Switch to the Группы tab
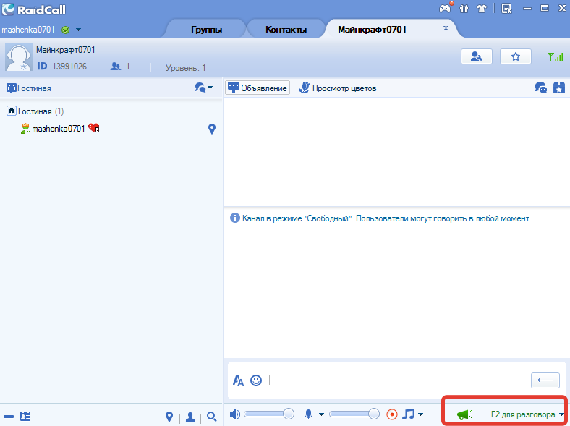The width and height of the screenshot is (570, 426). [206, 30]
